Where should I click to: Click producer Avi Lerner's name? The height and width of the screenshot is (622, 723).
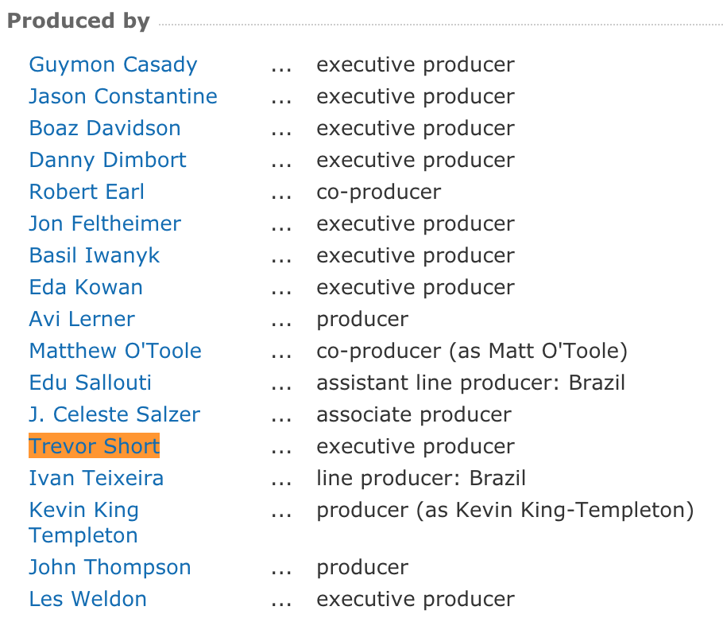[82, 319]
